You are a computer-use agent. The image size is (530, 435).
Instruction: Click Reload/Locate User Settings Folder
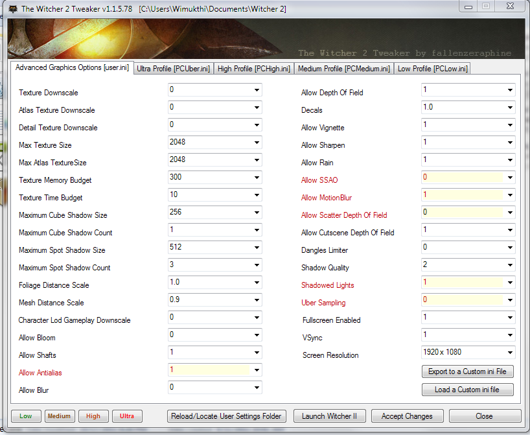(226, 416)
